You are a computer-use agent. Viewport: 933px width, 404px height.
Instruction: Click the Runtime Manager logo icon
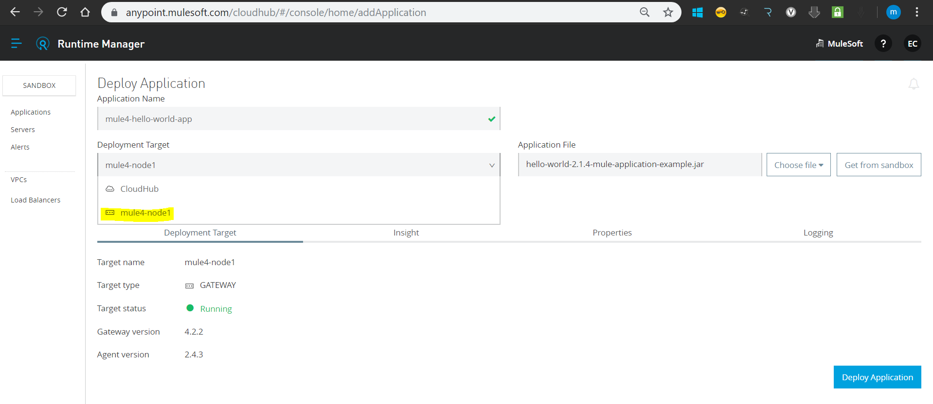tap(43, 44)
